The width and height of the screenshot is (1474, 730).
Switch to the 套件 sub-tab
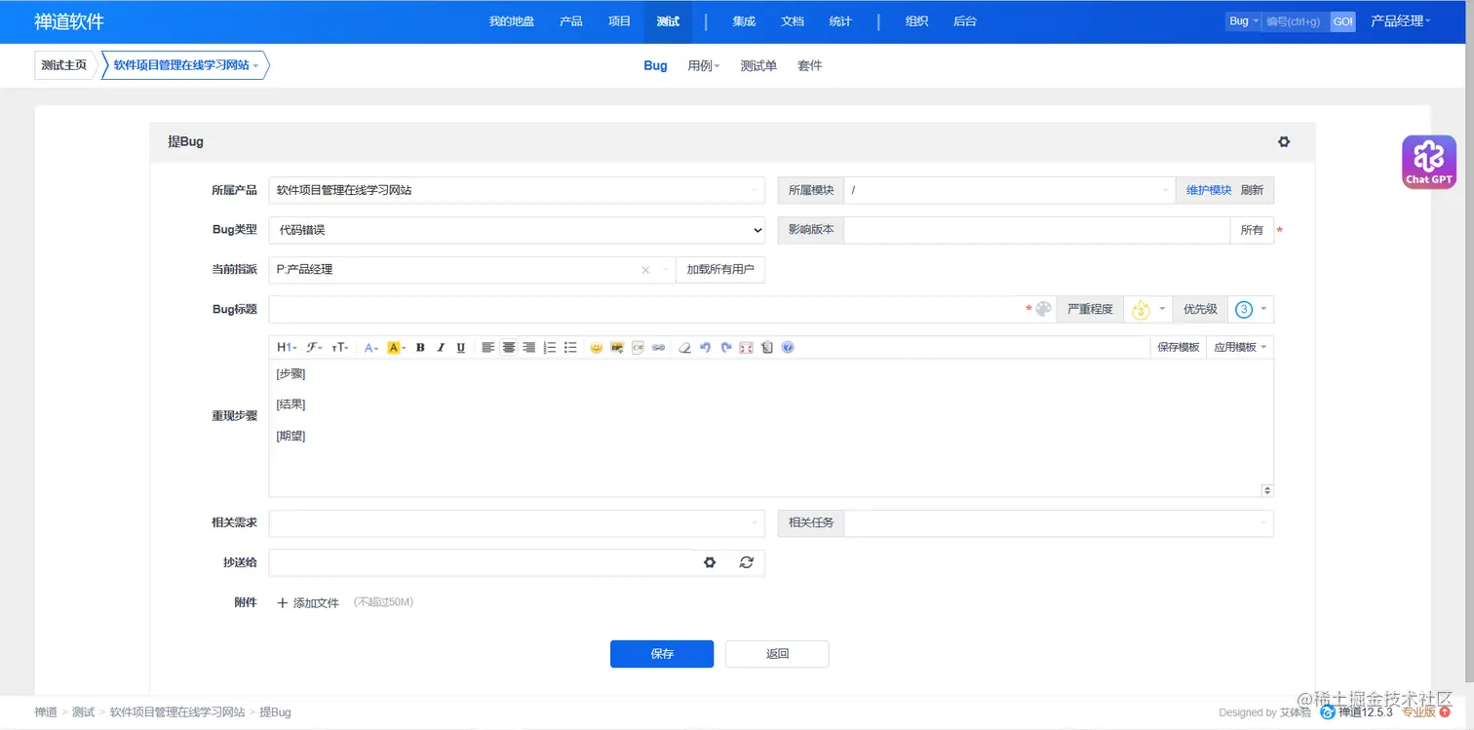coord(810,65)
